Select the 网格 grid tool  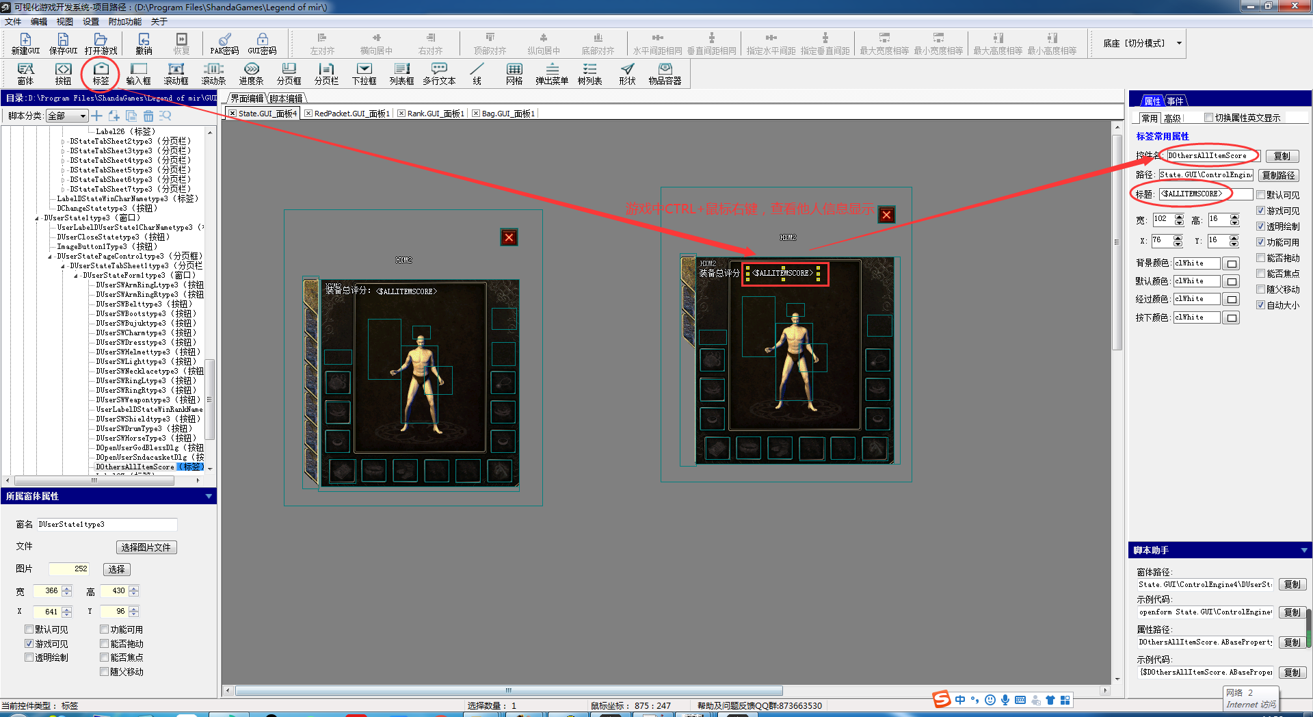(x=514, y=74)
